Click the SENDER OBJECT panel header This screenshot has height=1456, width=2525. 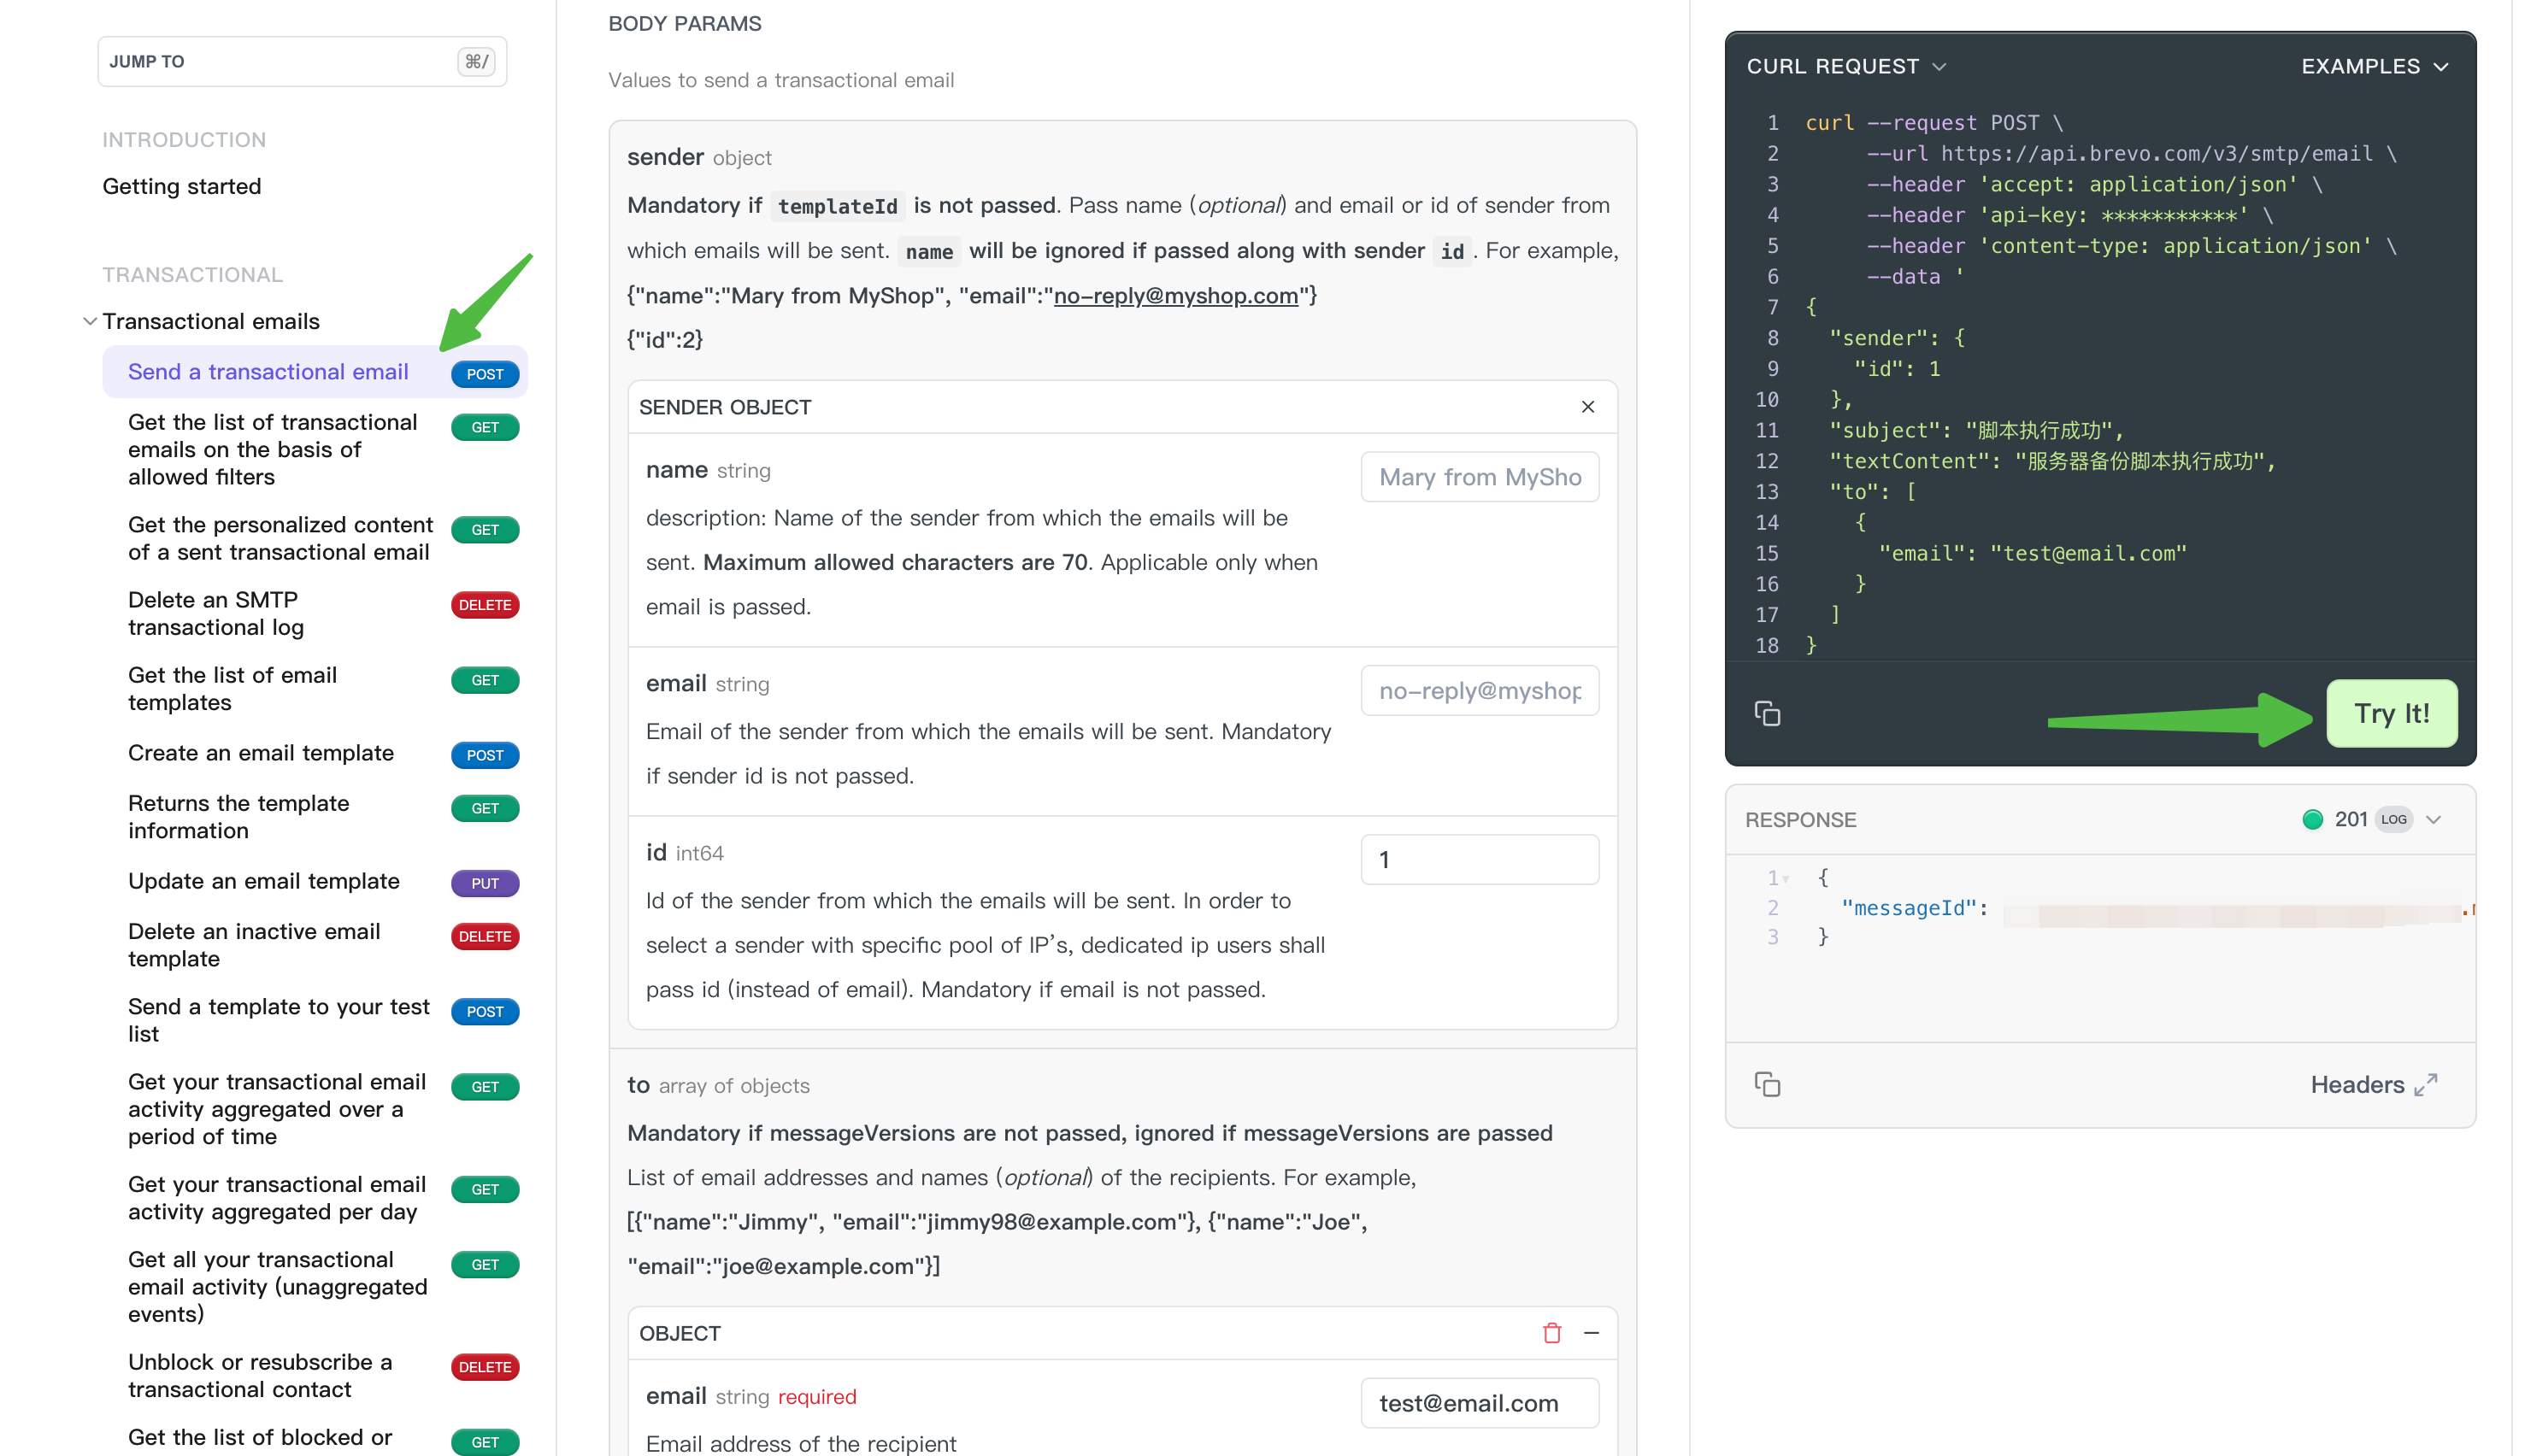click(1122, 407)
